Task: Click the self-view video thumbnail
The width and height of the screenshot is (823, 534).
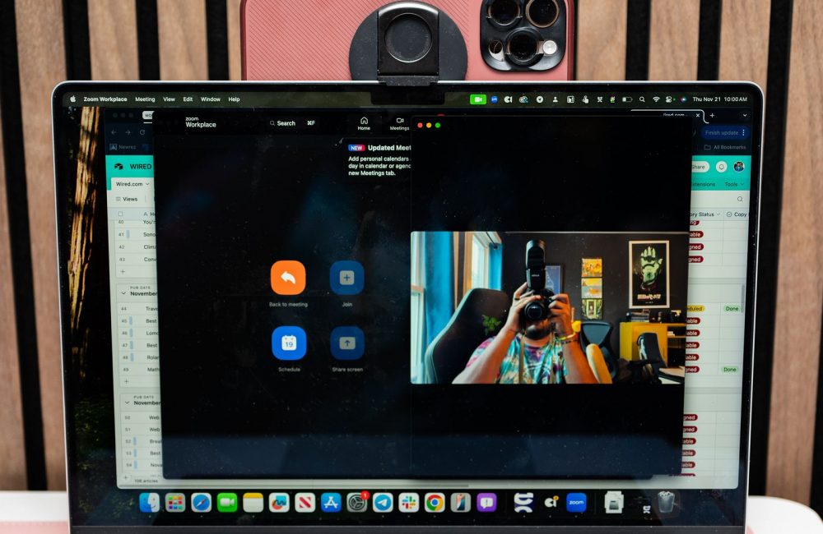Action: (549, 307)
